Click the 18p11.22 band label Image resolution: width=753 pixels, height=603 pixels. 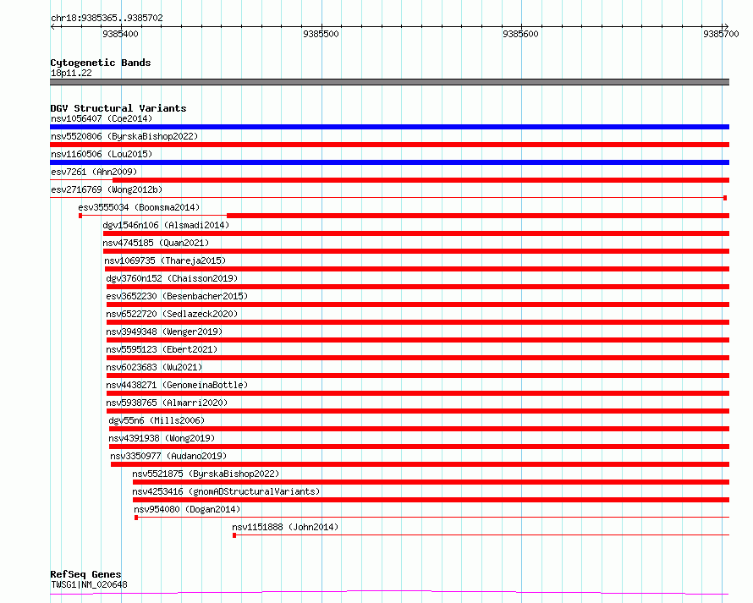tap(71, 73)
